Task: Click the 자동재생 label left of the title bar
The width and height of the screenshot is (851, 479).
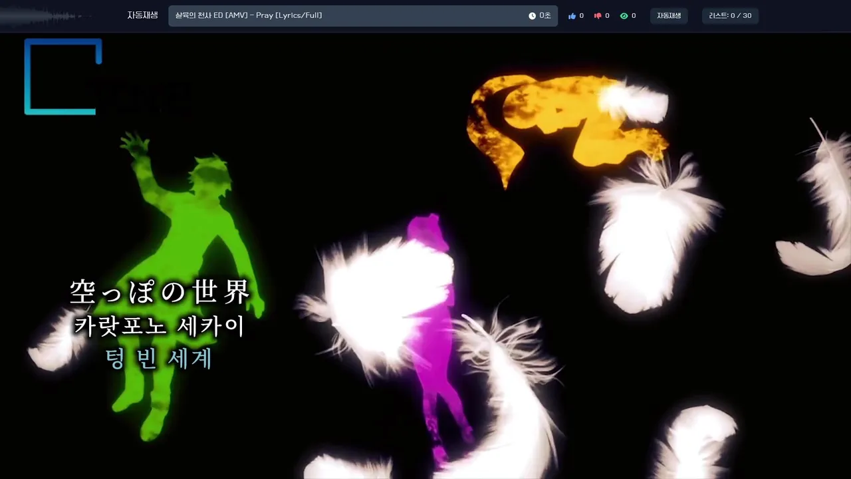Action: pyautogui.click(x=142, y=15)
